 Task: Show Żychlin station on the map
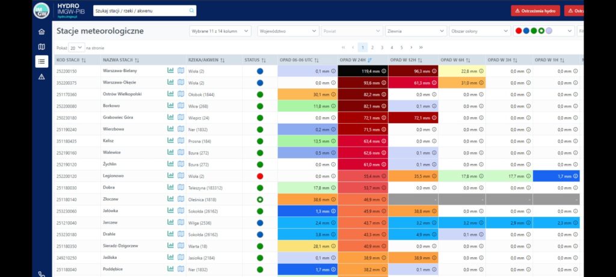[180, 164]
